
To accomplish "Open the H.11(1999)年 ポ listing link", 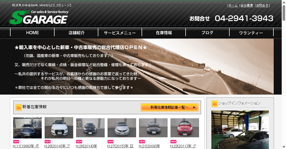I will [x=26, y=146].
